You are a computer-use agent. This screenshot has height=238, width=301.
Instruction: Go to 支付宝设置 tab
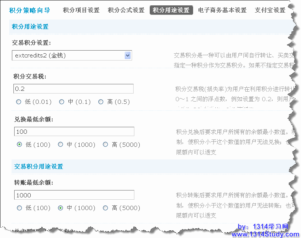tap(270, 10)
